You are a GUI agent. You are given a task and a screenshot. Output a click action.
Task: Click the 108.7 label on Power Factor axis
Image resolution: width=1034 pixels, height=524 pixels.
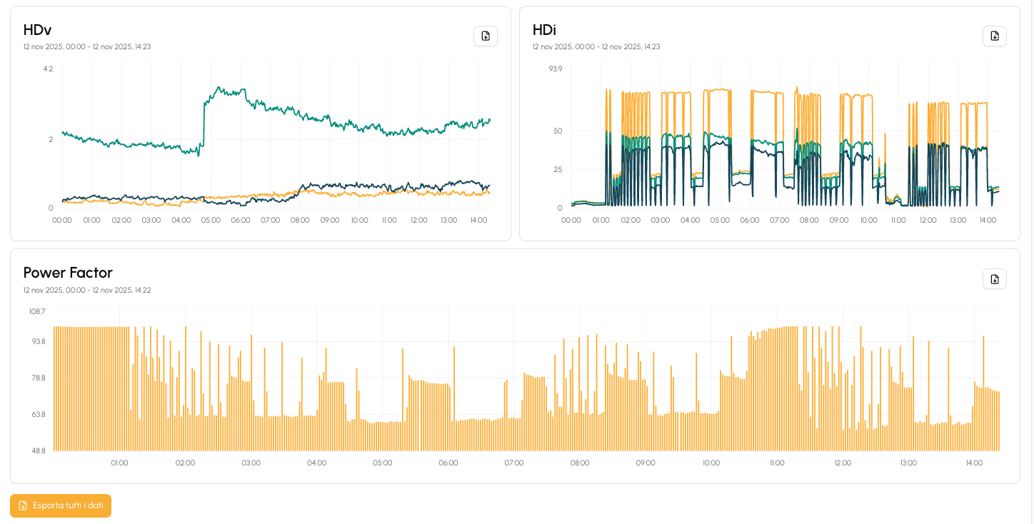click(37, 311)
